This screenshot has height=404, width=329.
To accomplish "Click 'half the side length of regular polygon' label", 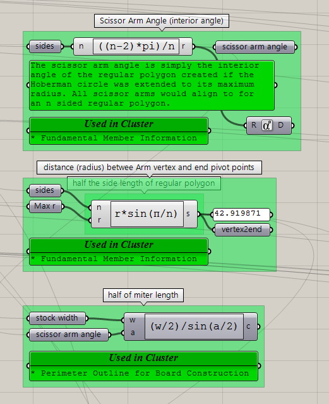I will 143,183.
